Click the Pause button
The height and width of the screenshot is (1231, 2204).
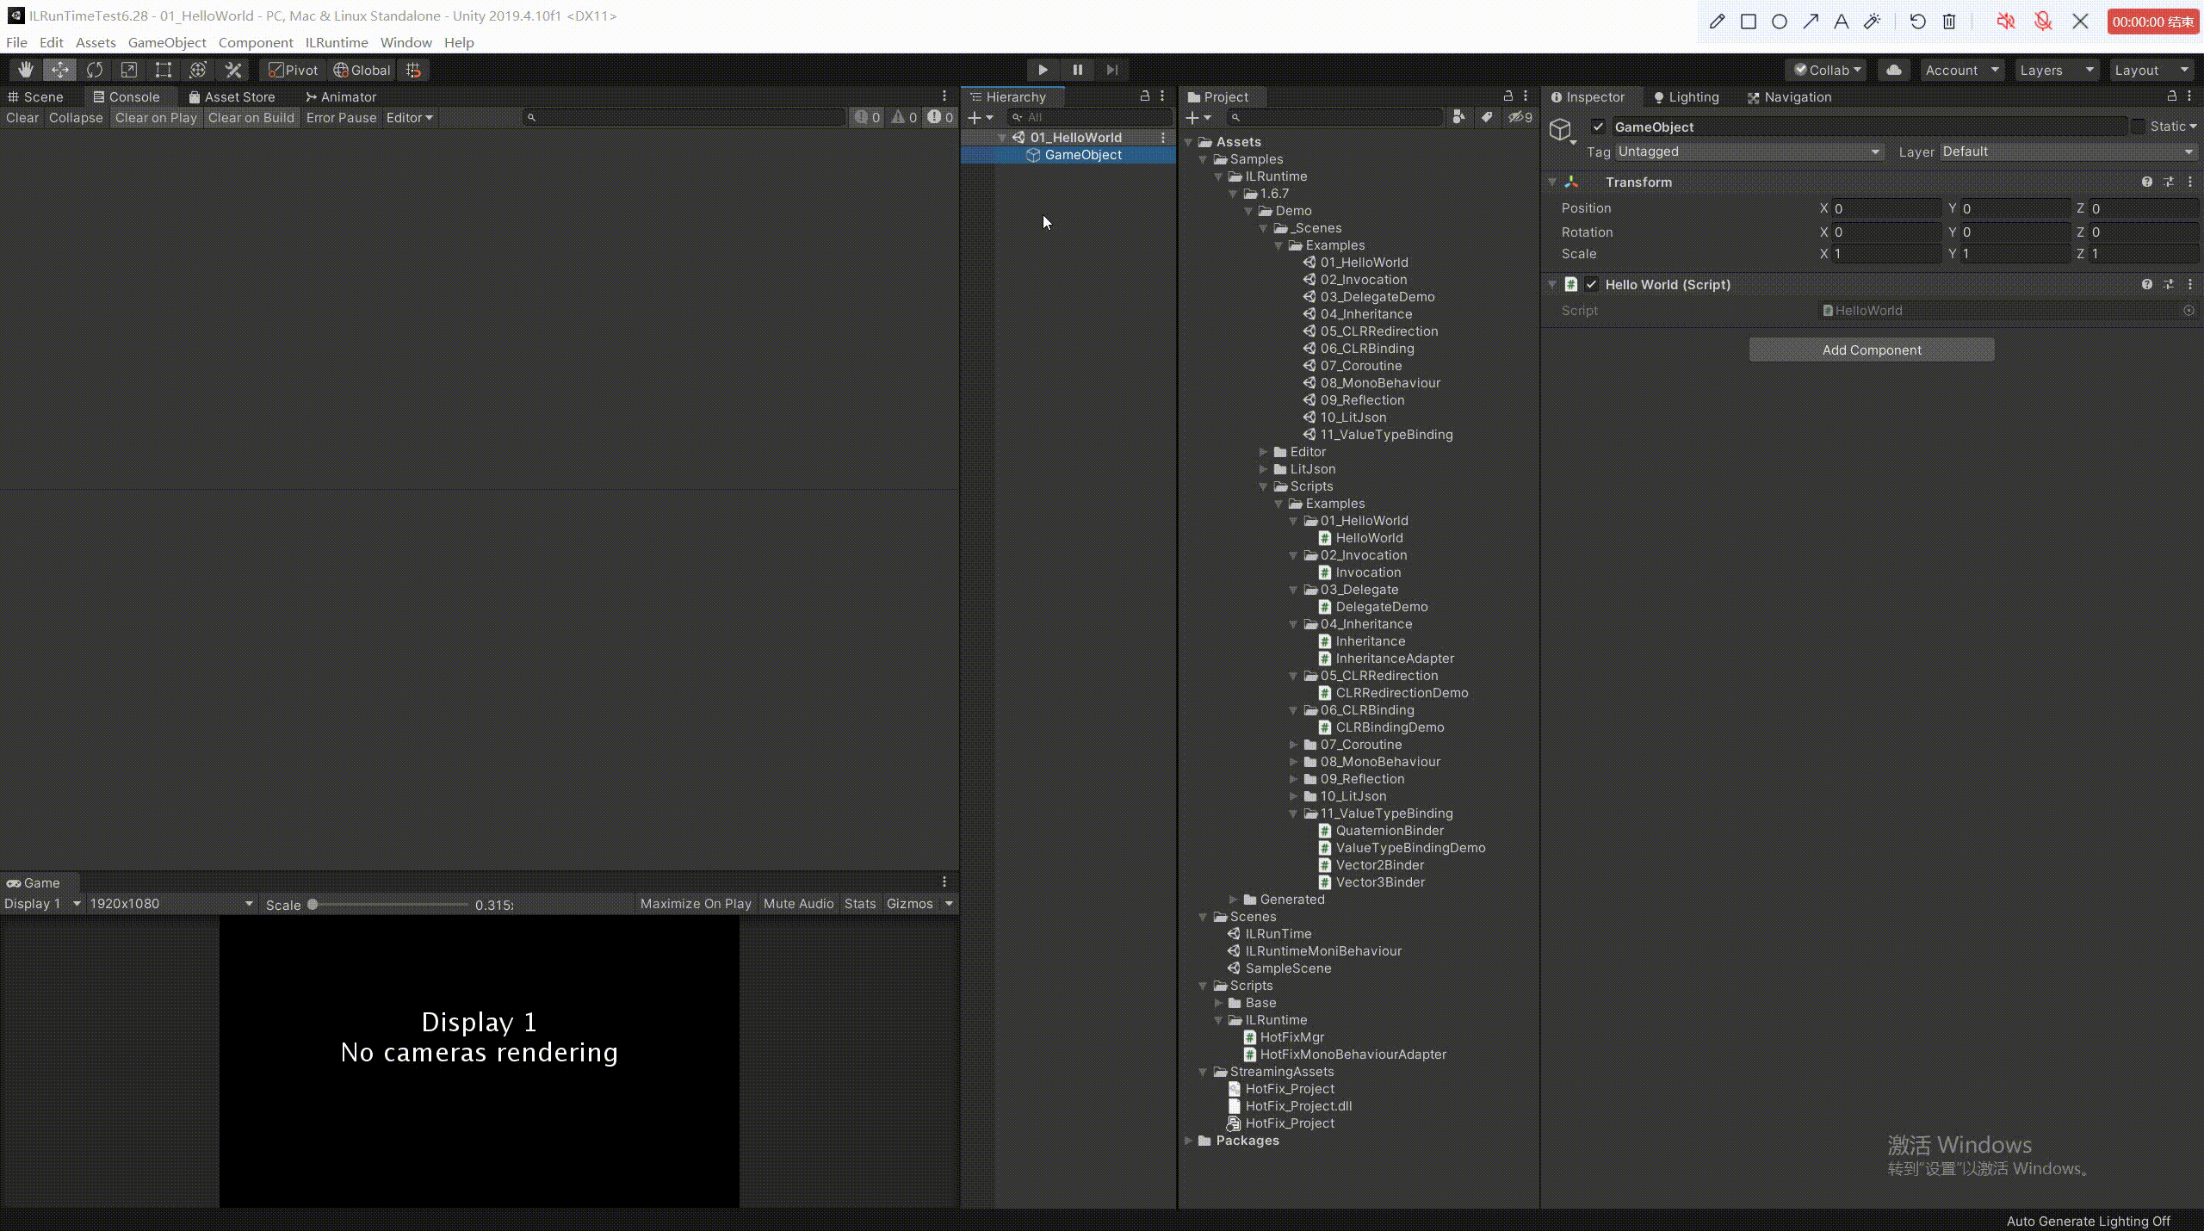(1077, 70)
